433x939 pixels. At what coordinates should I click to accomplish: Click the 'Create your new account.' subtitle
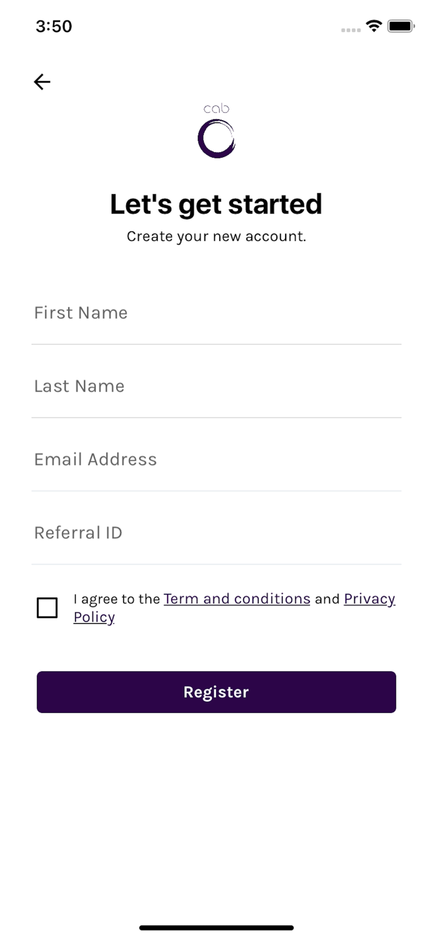pyautogui.click(x=216, y=237)
